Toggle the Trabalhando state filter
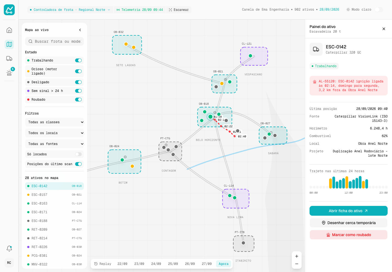The height and width of the screenshot is (272, 392). pyautogui.click(x=78, y=60)
